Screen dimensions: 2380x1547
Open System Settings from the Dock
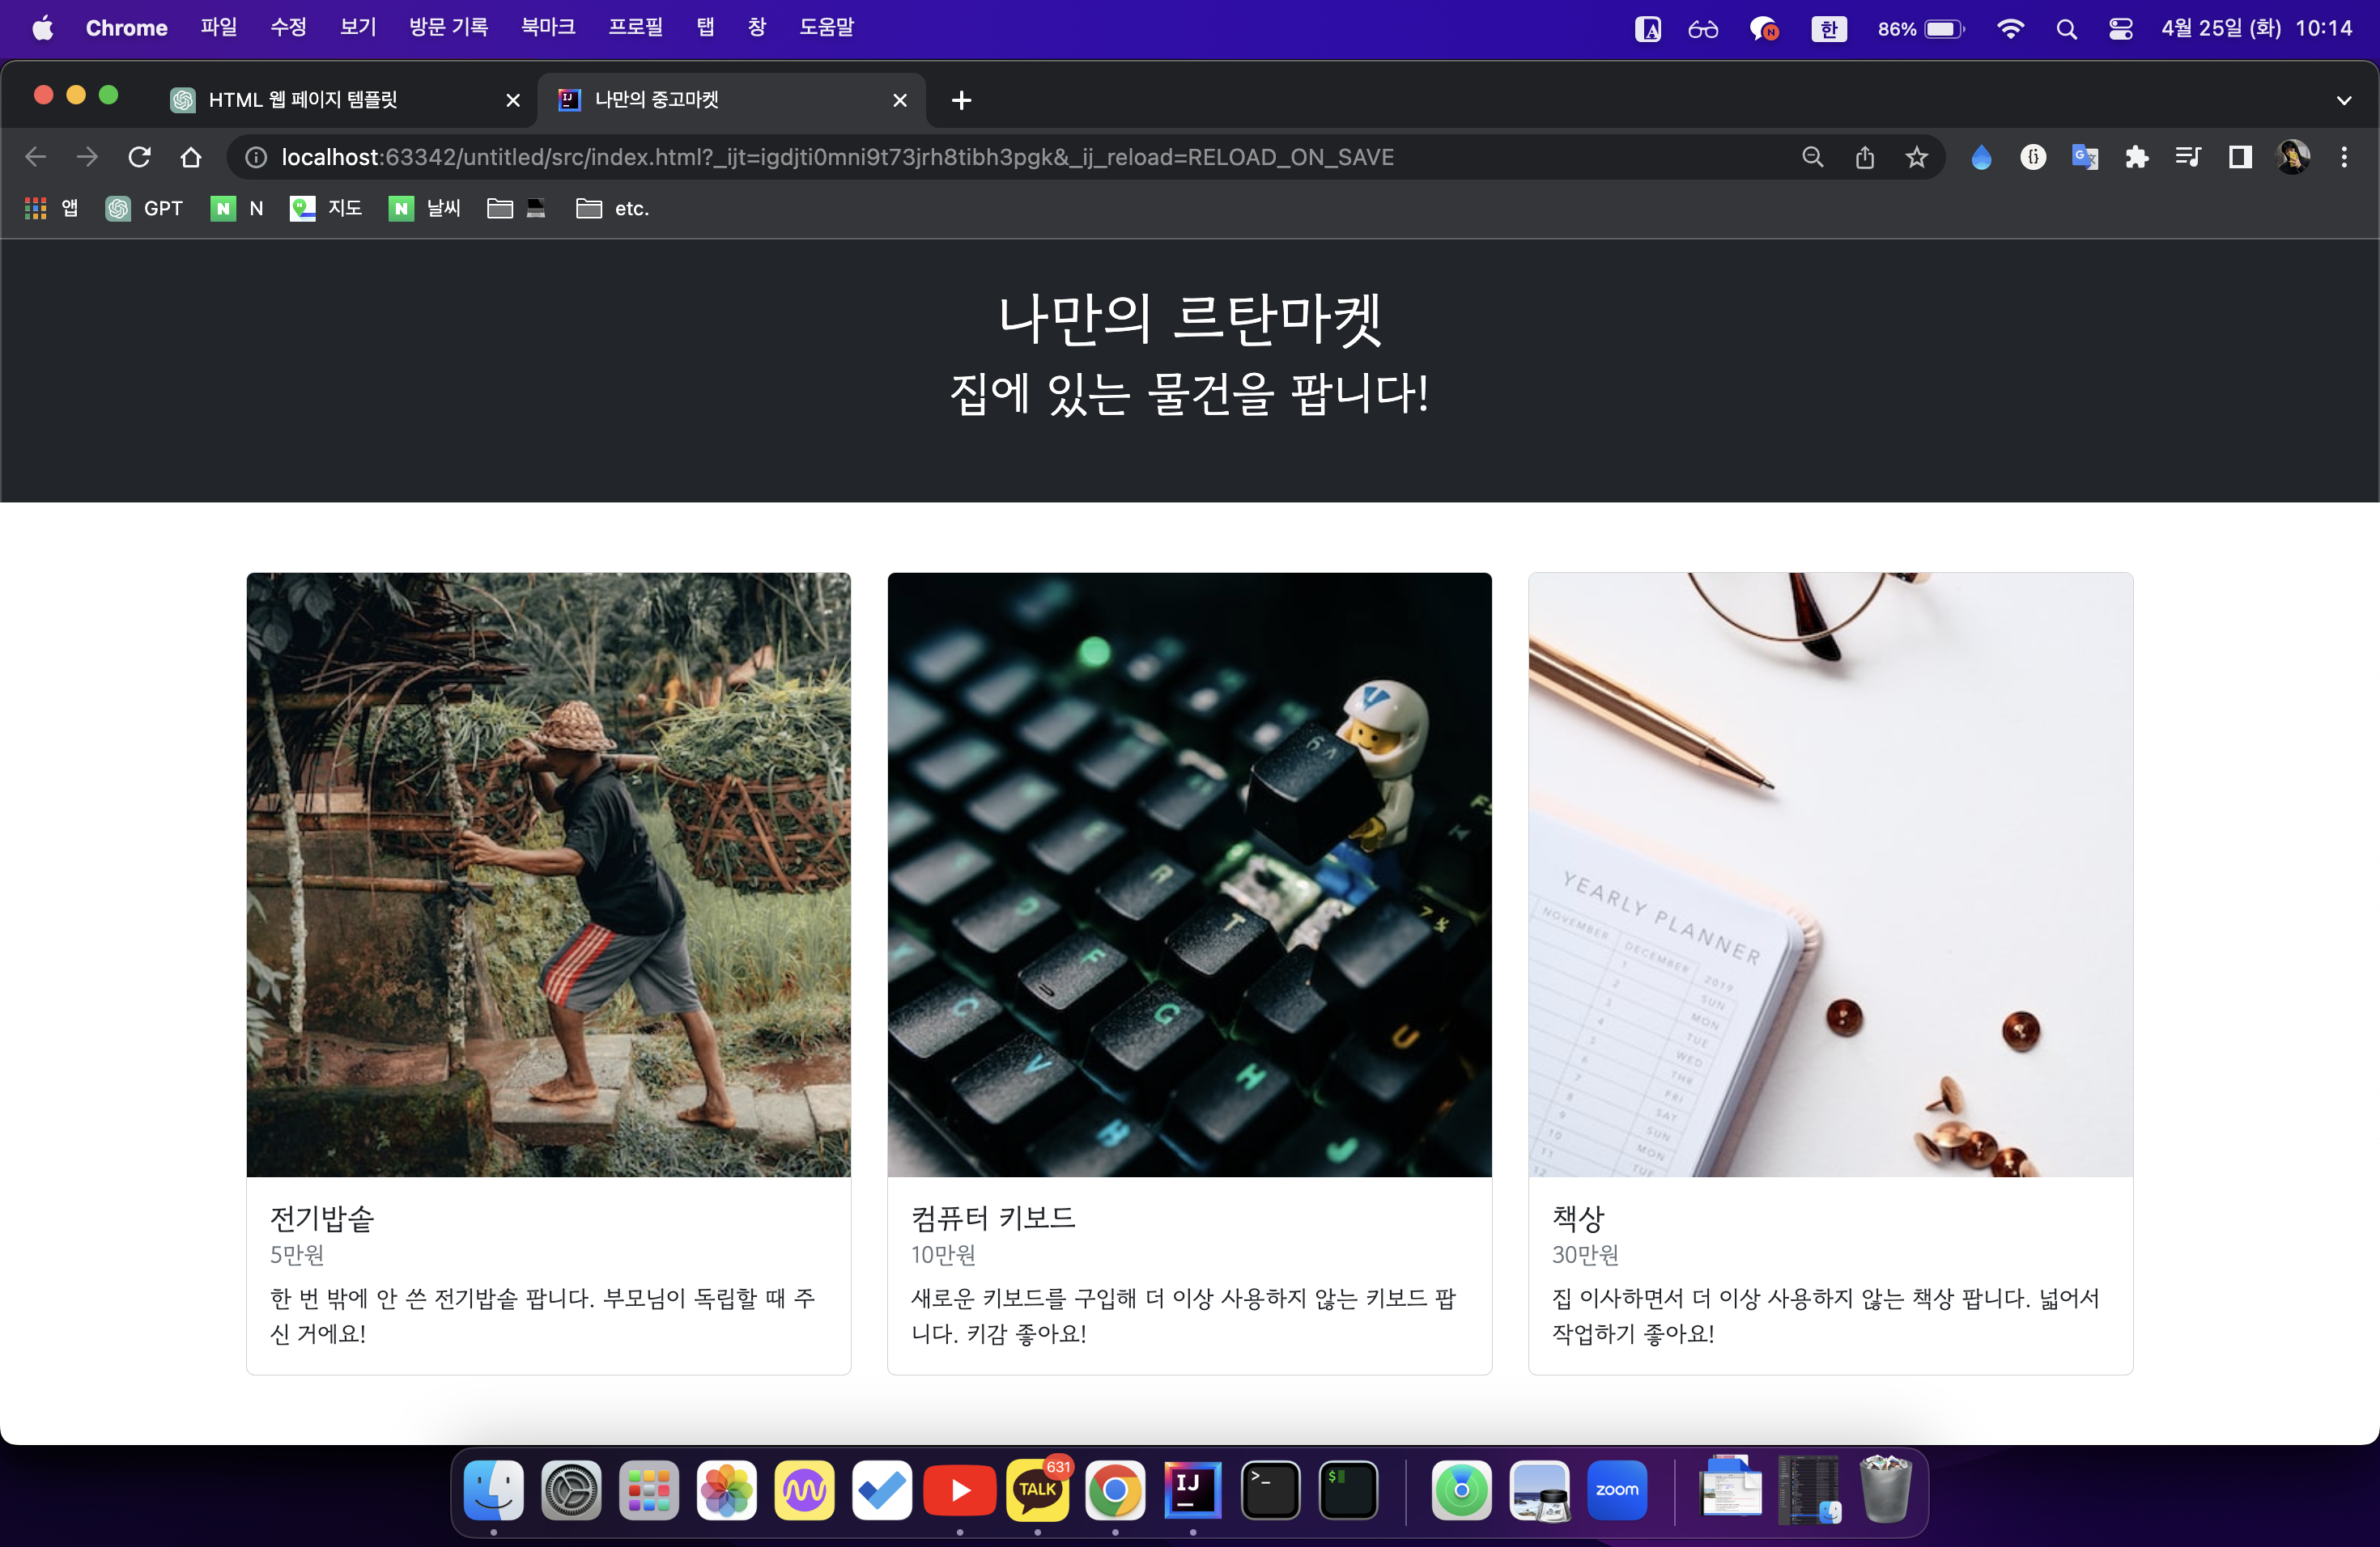click(x=571, y=1490)
